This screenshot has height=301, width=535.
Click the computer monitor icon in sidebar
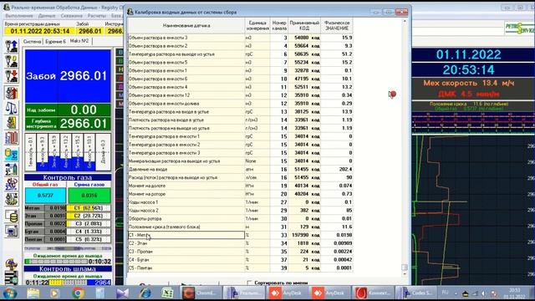coord(11,232)
